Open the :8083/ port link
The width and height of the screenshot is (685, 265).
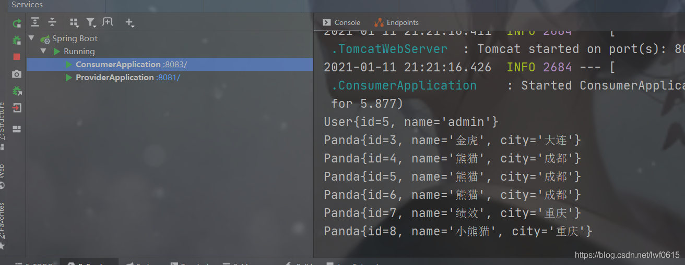pyautogui.click(x=174, y=65)
